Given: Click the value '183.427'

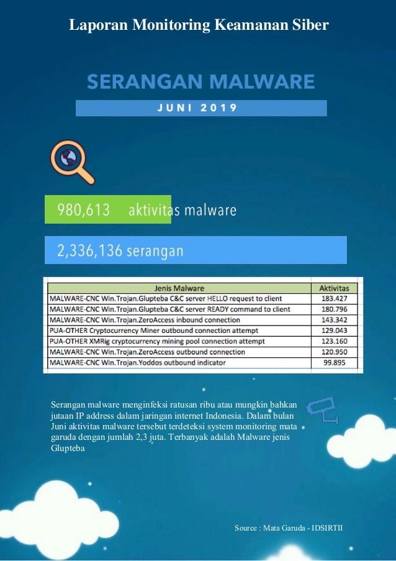Looking at the screenshot, I should coord(334,298).
